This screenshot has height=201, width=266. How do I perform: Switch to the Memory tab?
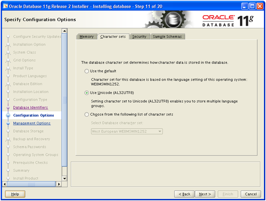coord(86,36)
